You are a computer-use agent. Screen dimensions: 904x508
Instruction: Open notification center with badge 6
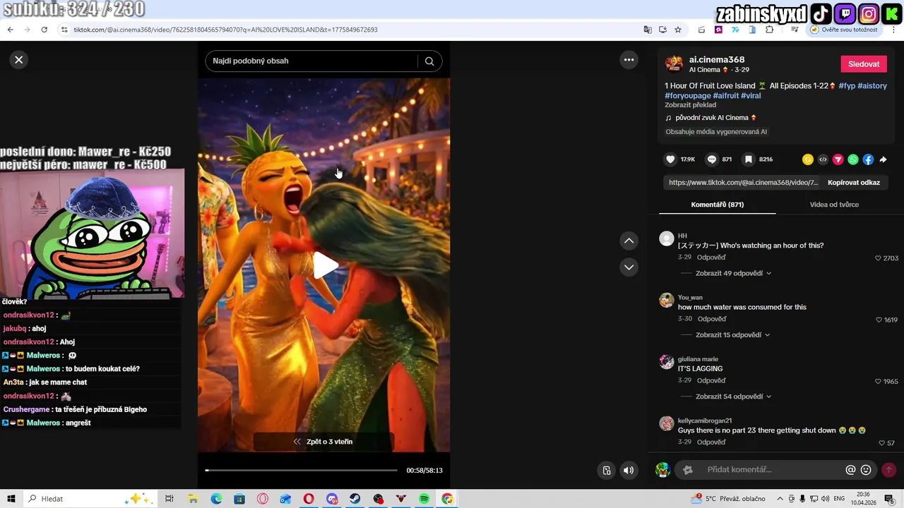[x=891, y=499]
